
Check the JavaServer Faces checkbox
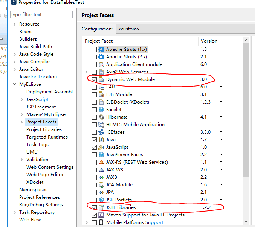pos(94,155)
